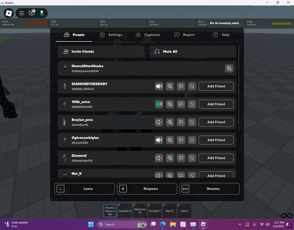Viewport: 294px width, 230px height.
Task: Open the Windows Start menu
Action: (91, 224)
